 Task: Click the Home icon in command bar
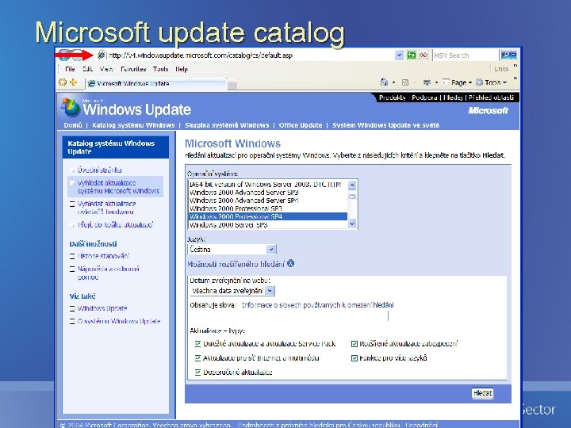384,82
